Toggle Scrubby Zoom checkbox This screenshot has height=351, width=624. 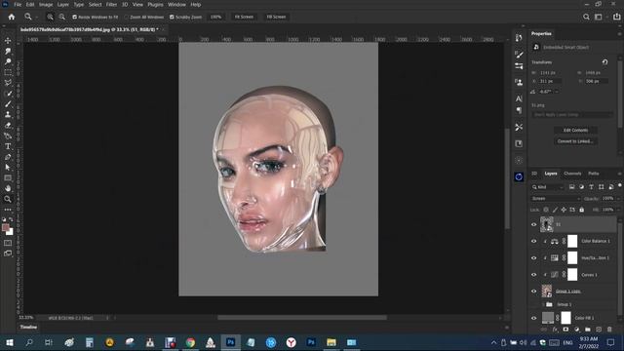(172, 18)
